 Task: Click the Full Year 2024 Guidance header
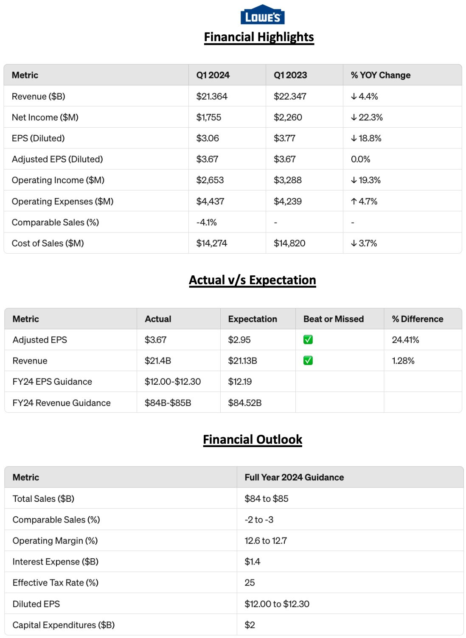coord(294,477)
